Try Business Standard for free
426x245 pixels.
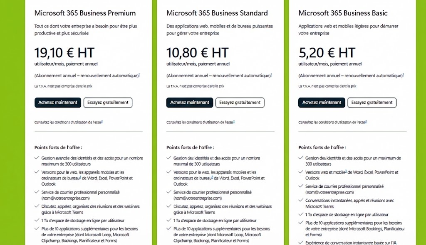pos(240,103)
